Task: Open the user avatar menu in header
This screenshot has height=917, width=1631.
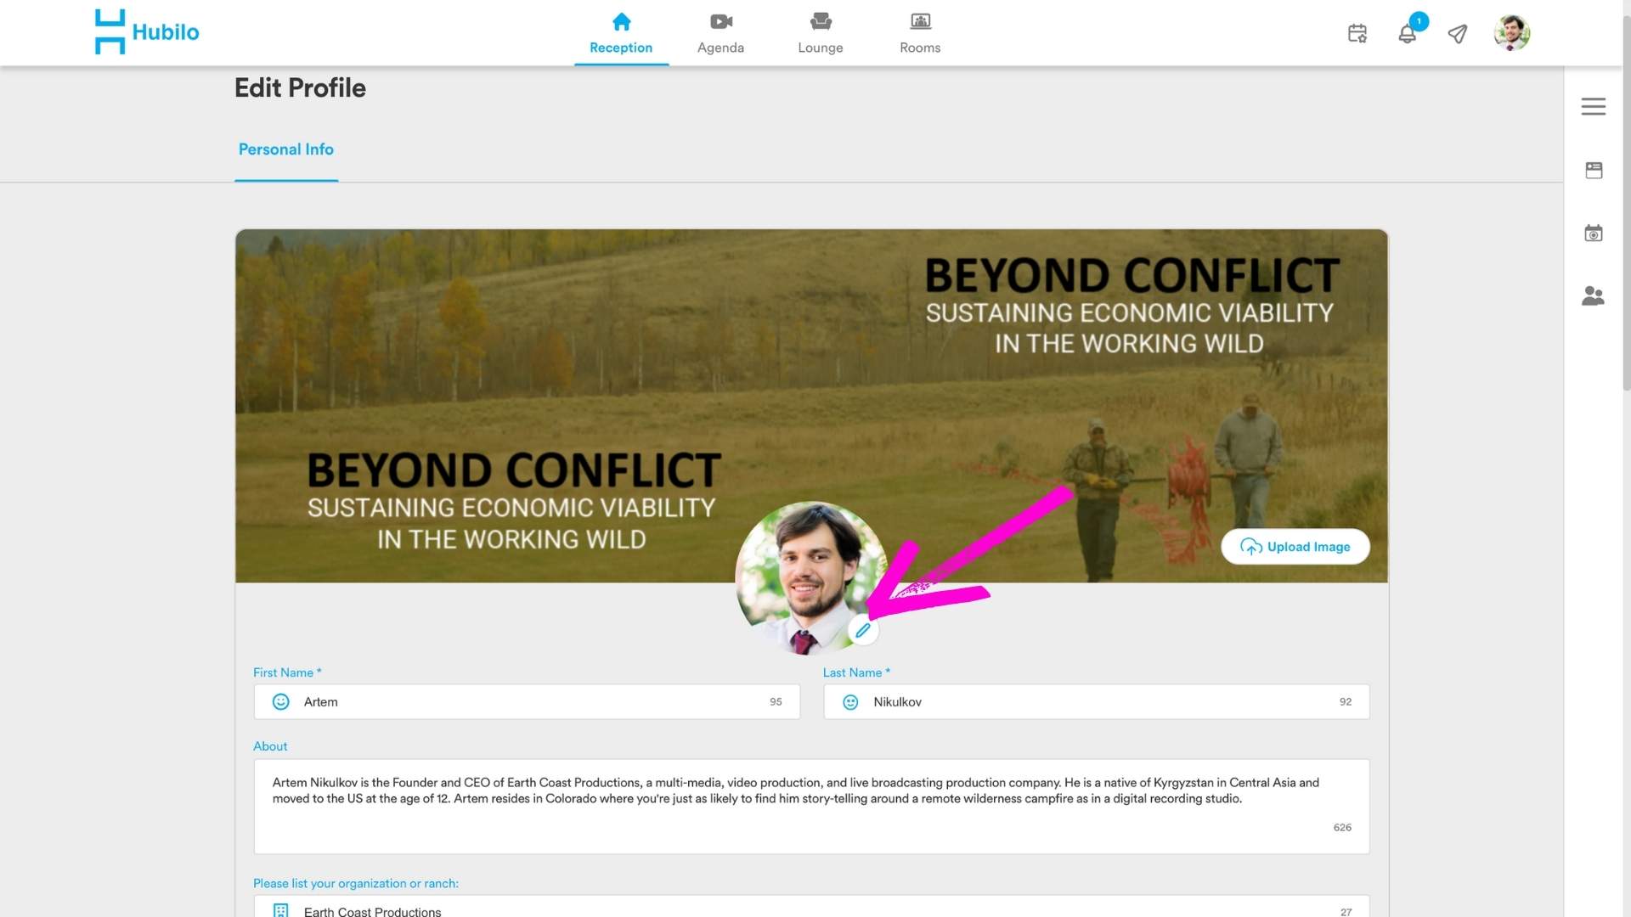Action: coord(1511,33)
